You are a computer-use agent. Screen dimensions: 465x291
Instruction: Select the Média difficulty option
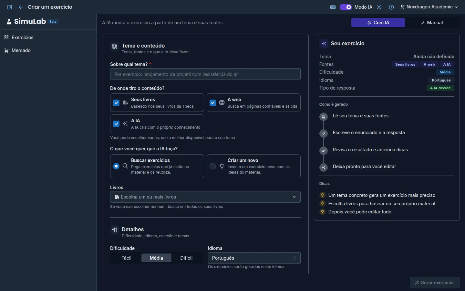(156, 258)
